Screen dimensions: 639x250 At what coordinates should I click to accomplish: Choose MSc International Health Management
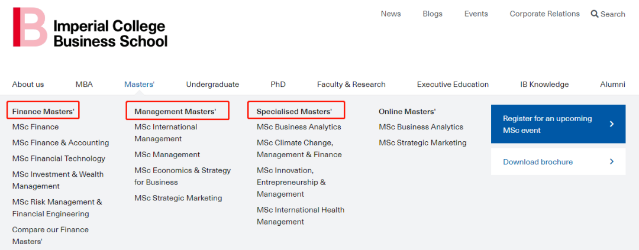[x=301, y=216]
